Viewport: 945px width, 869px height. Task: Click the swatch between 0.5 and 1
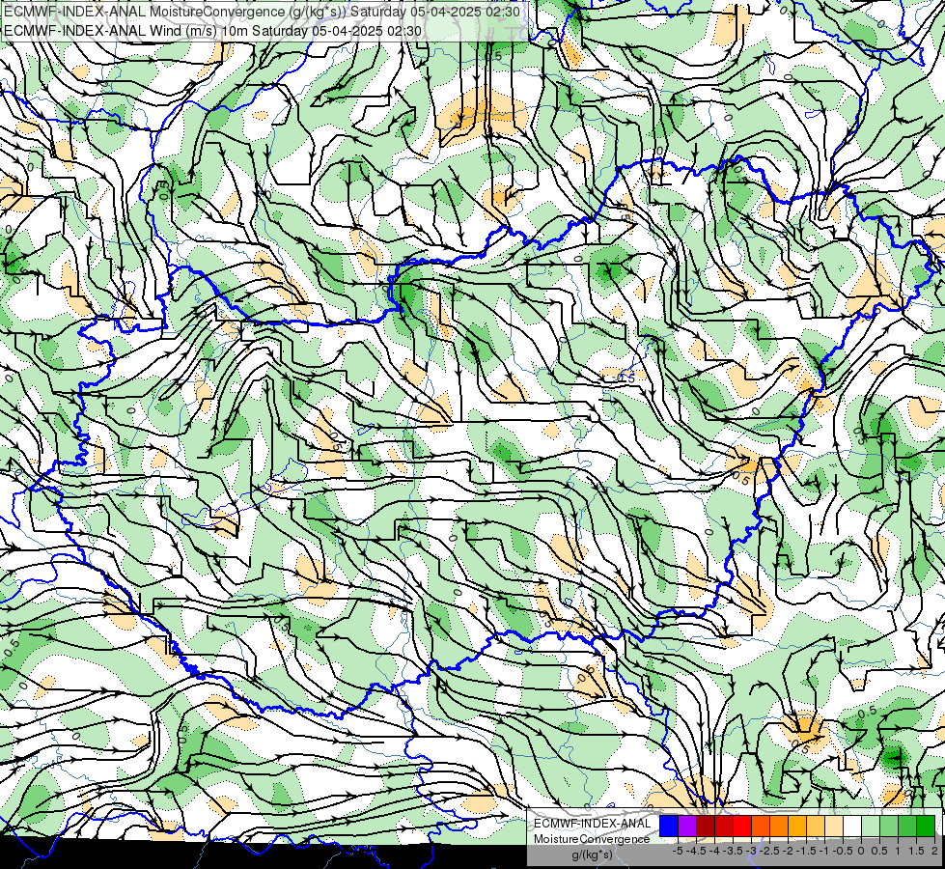tap(889, 826)
